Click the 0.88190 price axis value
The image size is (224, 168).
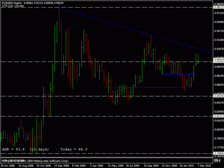click(x=219, y=76)
